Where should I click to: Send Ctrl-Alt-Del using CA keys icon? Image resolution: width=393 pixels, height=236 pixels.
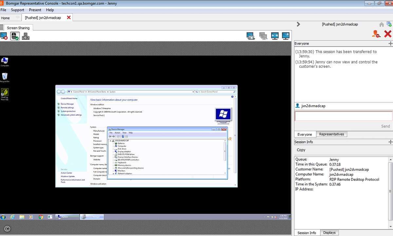pos(26,36)
